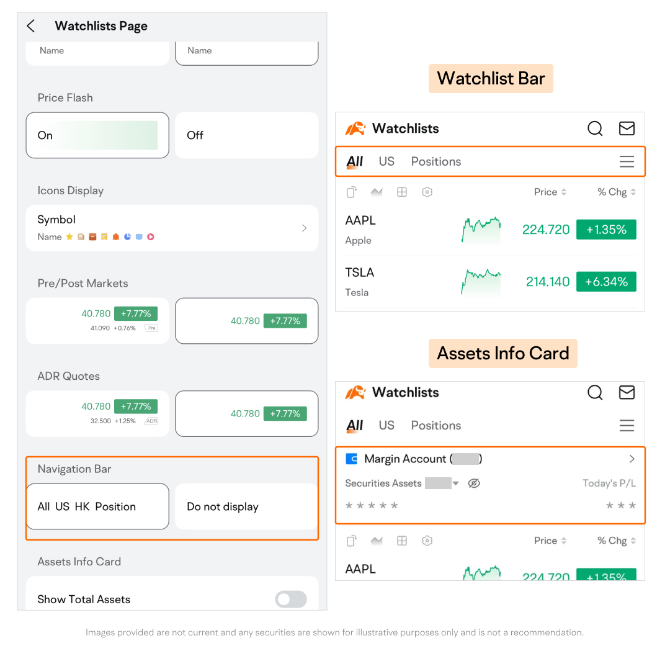Viewport: 670px width, 651px height.
Task: Toggle hidden-eye icon beside Securities Assets
Action: pyautogui.click(x=474, y=483)
